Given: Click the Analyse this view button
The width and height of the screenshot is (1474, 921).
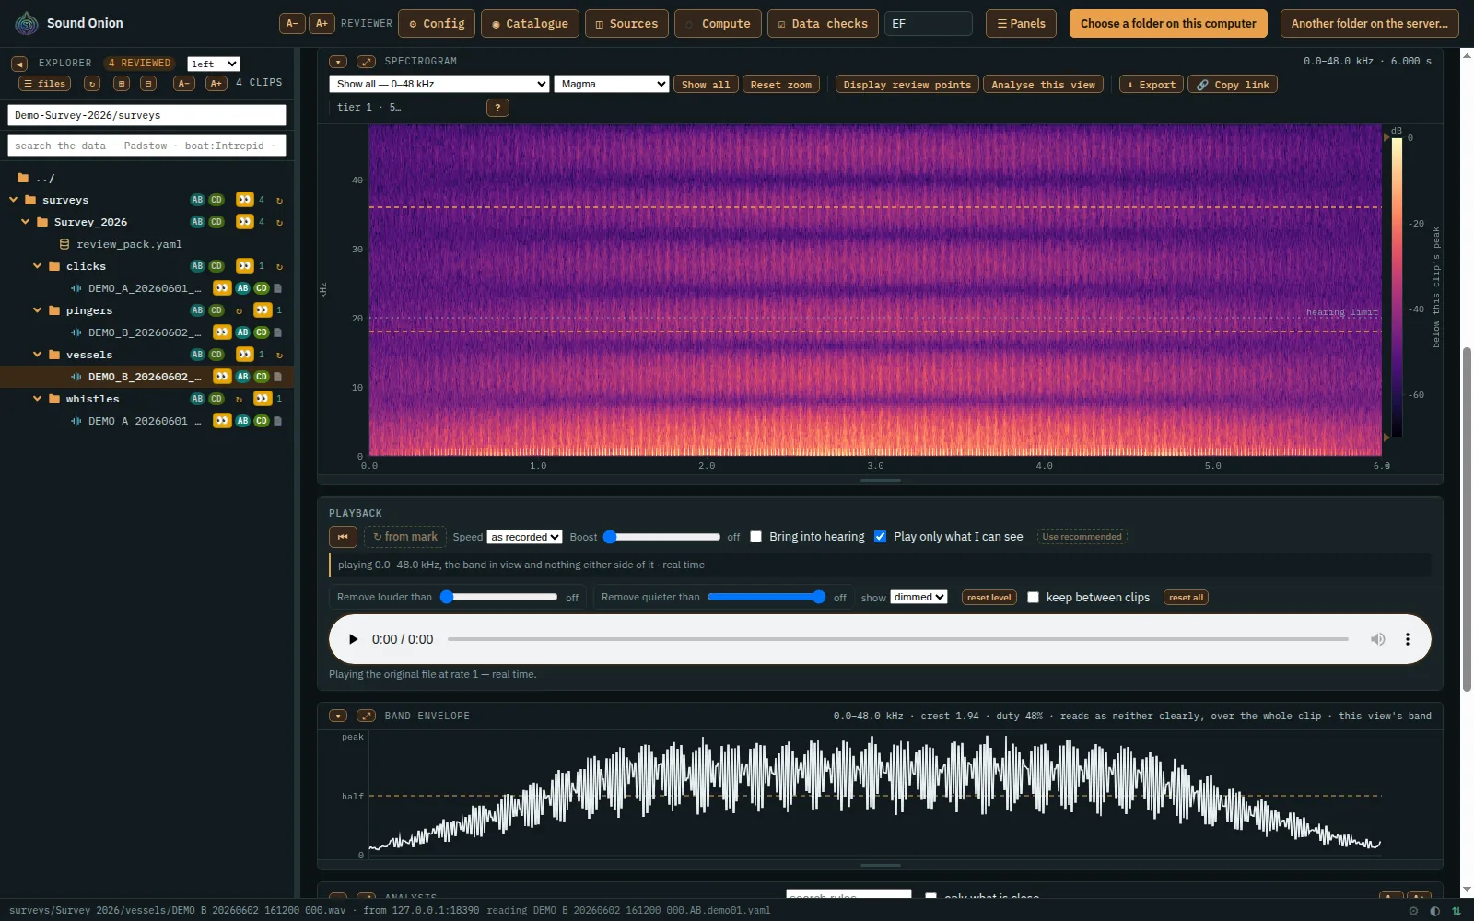Looking at the screenshot, I should point(1043,85).
